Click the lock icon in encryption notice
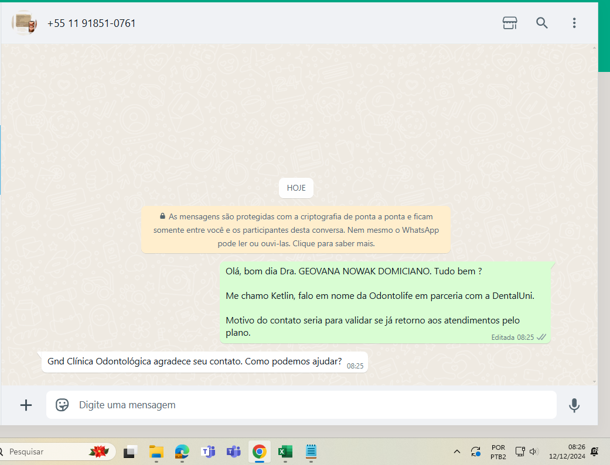The height and width of the screenshot is (465, 610). click(163, 216)
